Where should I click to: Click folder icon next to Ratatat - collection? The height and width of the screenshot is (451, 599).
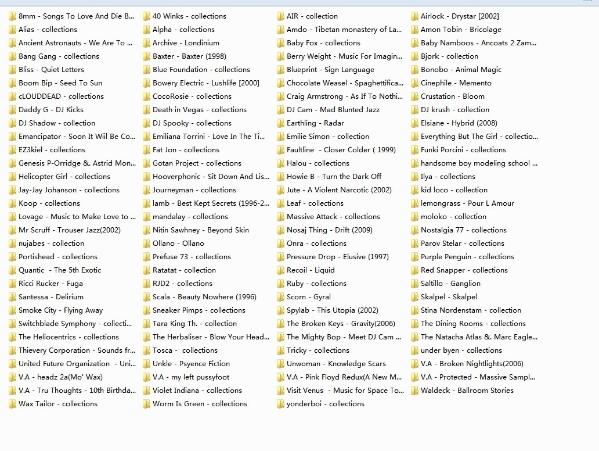(146, 270)
